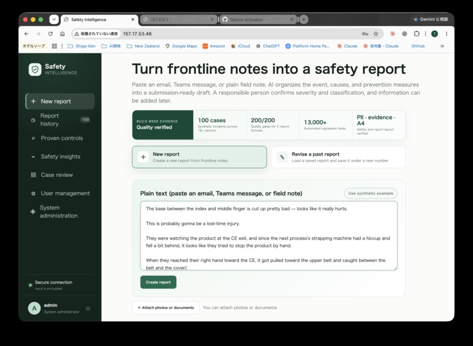The image size is (473, 346).
Task: Click Attach photos or documents button
Action: pos(165,308)
